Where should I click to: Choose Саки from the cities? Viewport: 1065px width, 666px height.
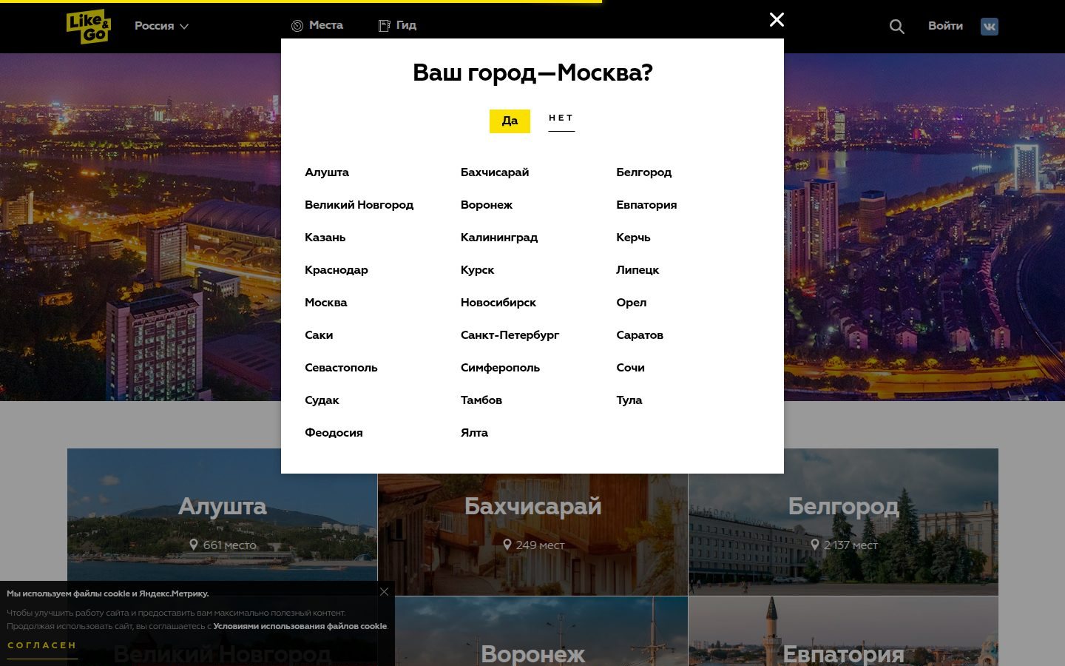pyautogui.click(x=319, y=335)
